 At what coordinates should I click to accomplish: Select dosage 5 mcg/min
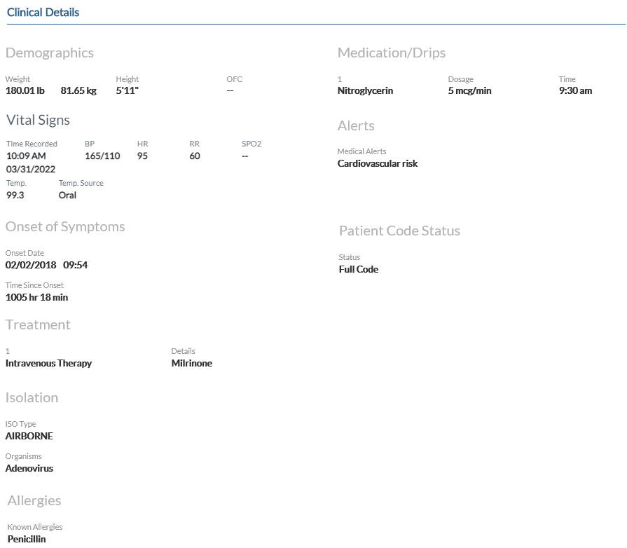click(x=470, y=91)
